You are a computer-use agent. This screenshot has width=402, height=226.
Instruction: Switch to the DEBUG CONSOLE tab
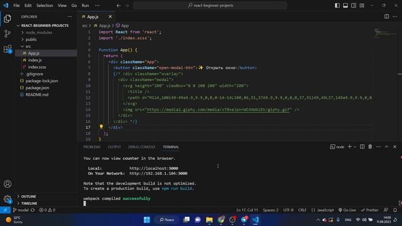coord(141,147)
